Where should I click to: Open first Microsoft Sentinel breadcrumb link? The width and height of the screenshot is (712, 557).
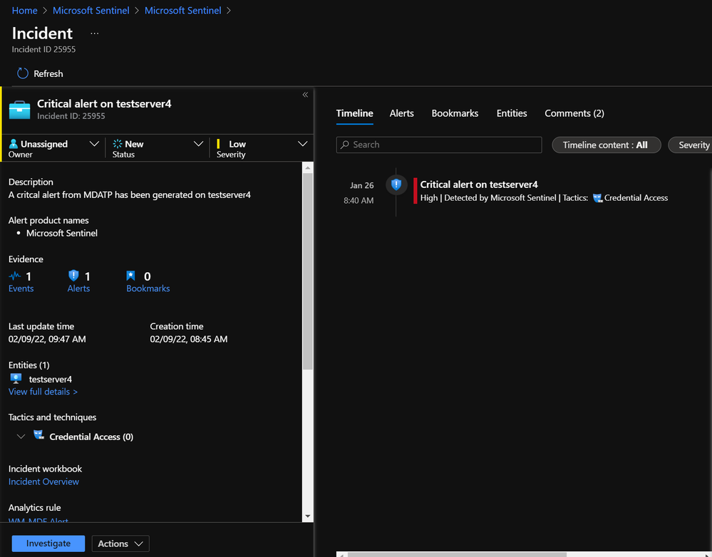pos(91,11)
